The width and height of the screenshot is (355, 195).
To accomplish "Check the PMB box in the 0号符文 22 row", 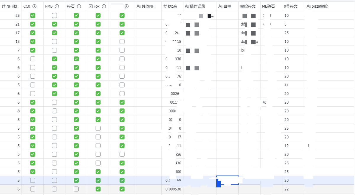I will point(54,189).
